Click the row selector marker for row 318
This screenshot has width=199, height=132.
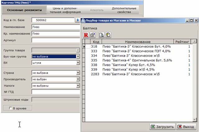84,47
